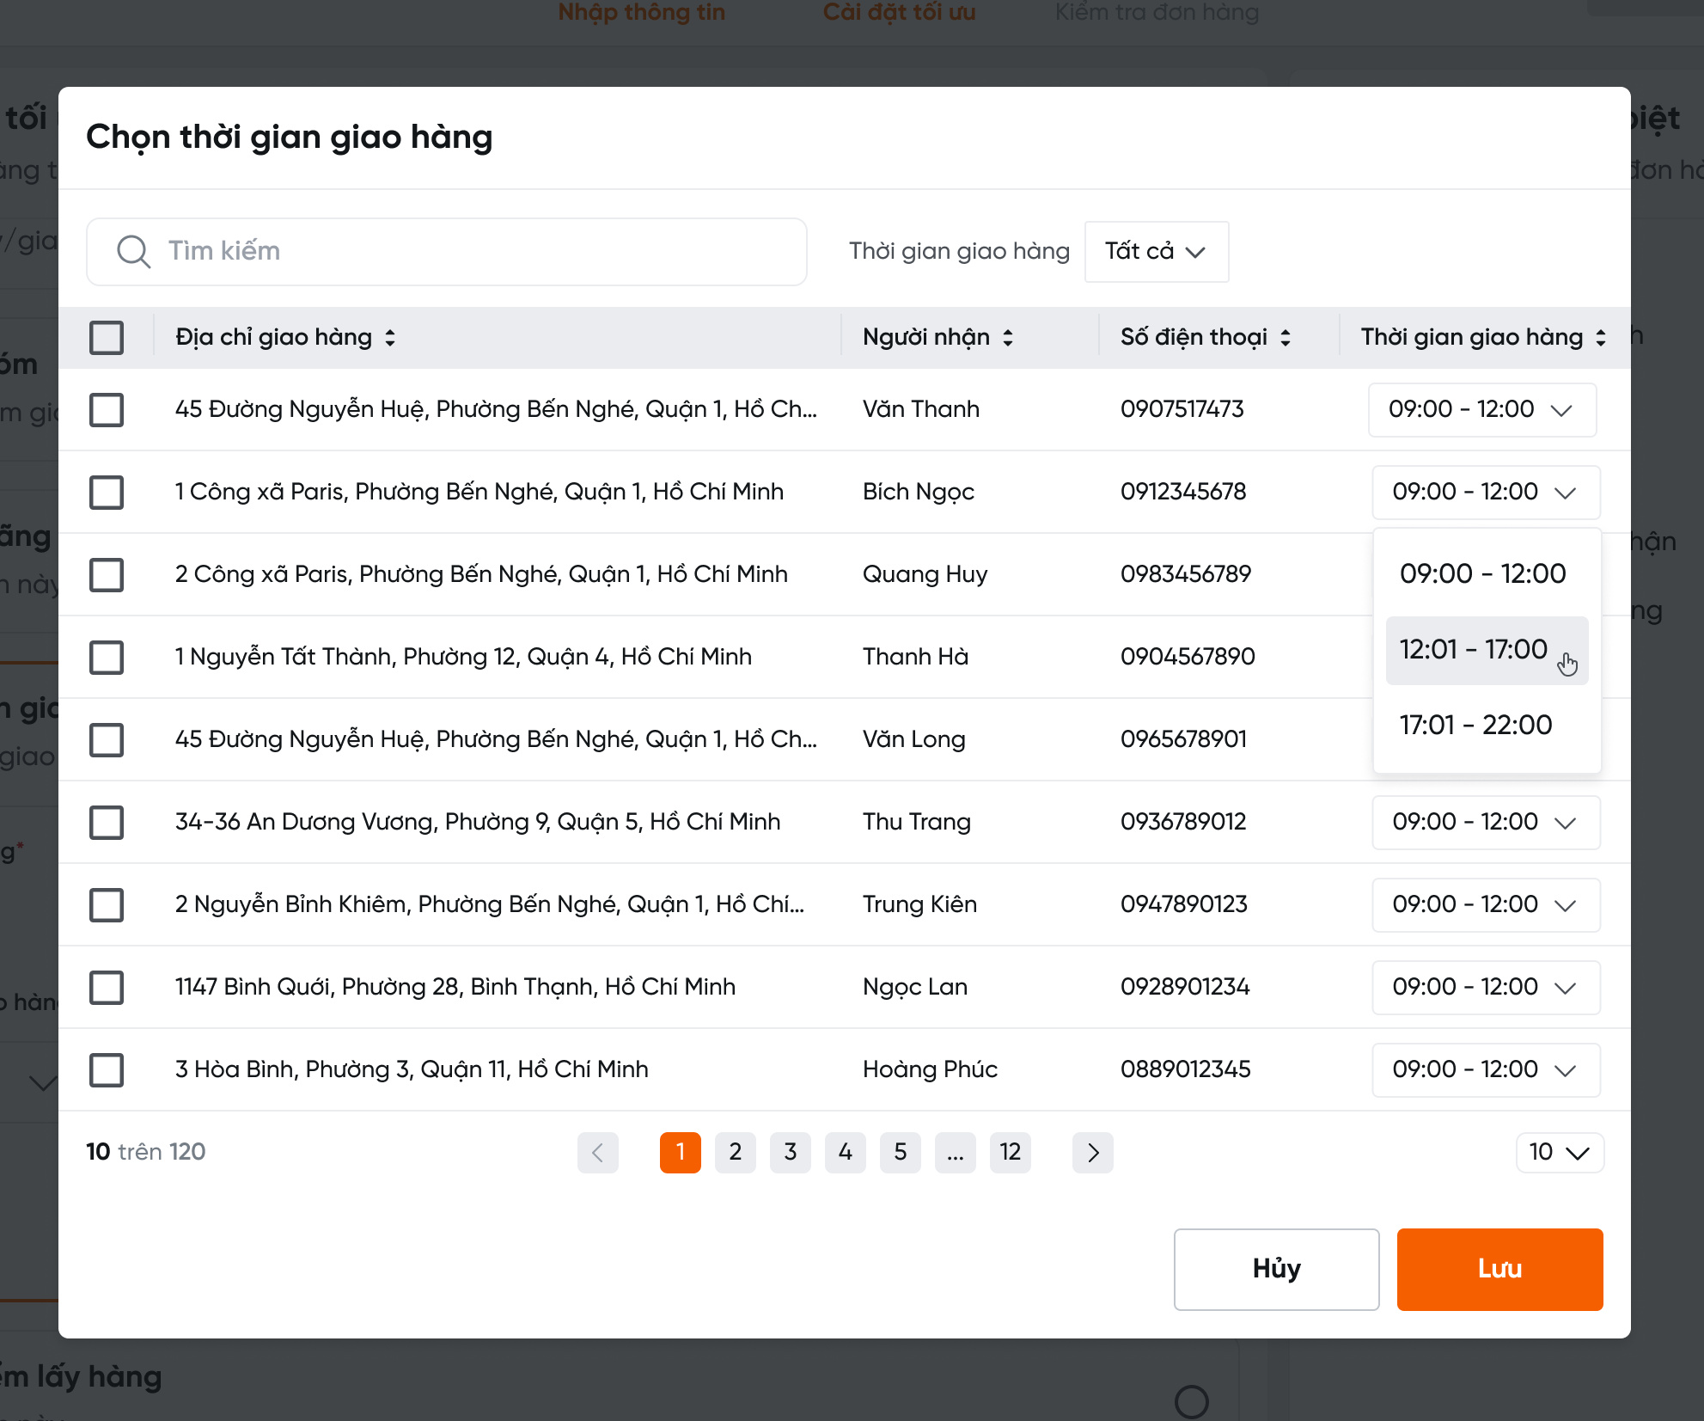Go to page 12
This screenshot has width=1704, height=1421.
(1010, 1152)
